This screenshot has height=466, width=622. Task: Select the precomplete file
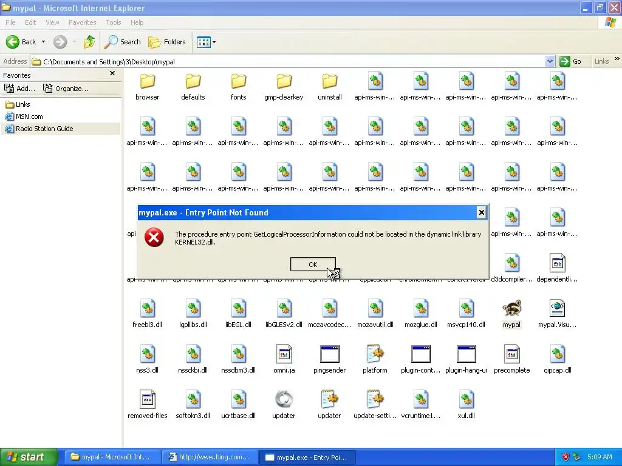point(511,360)
